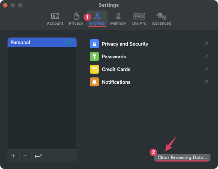The image size is (218, 169).
Task: Click the orange bell Notifications icon
Action: 94,82
